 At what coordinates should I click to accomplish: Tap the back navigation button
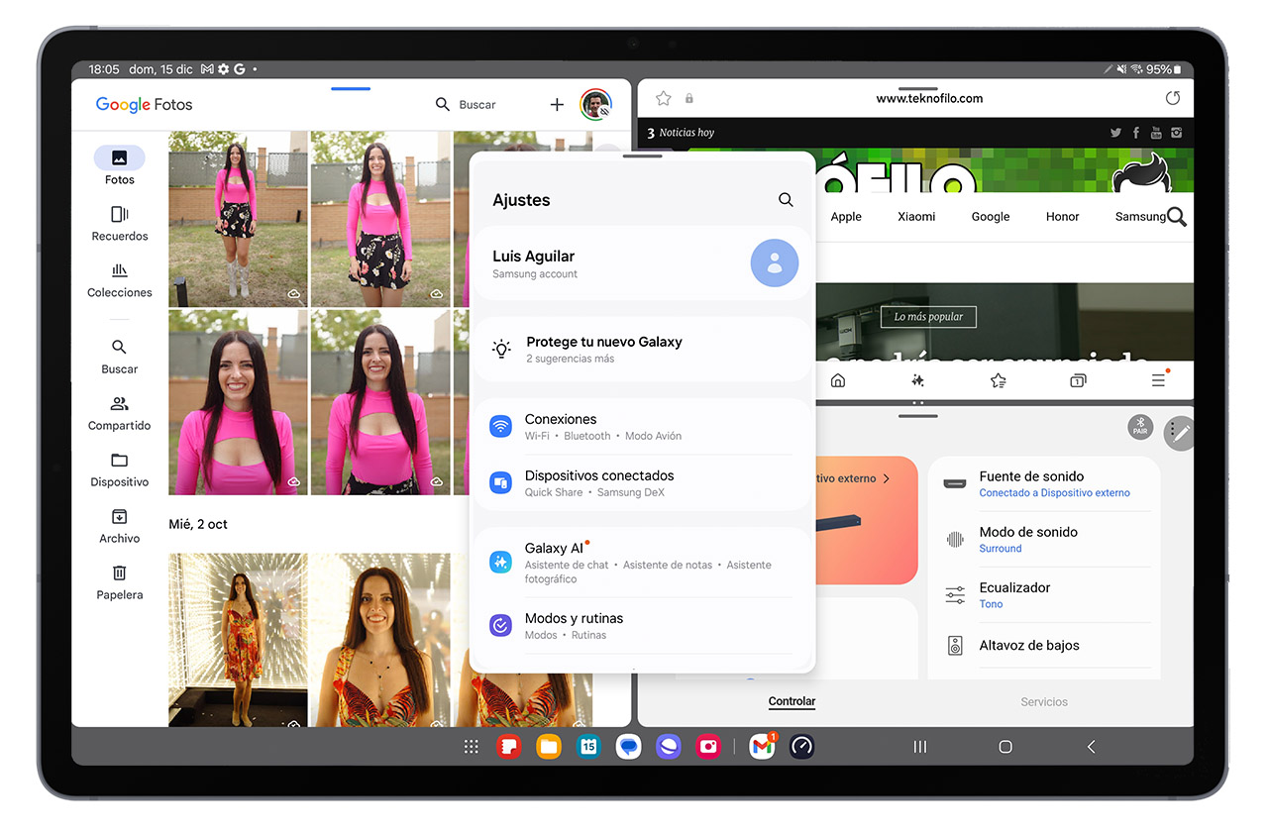[1091, 747]
